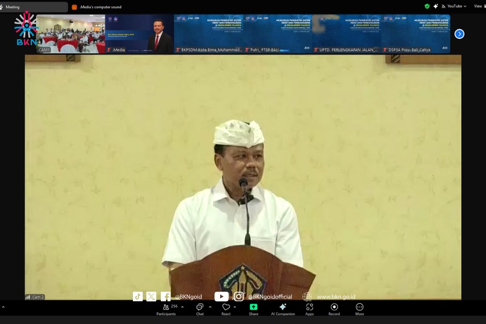Select the .Media participant thumbnail
This screenshot has height=324, width=486.
(140, 34)
